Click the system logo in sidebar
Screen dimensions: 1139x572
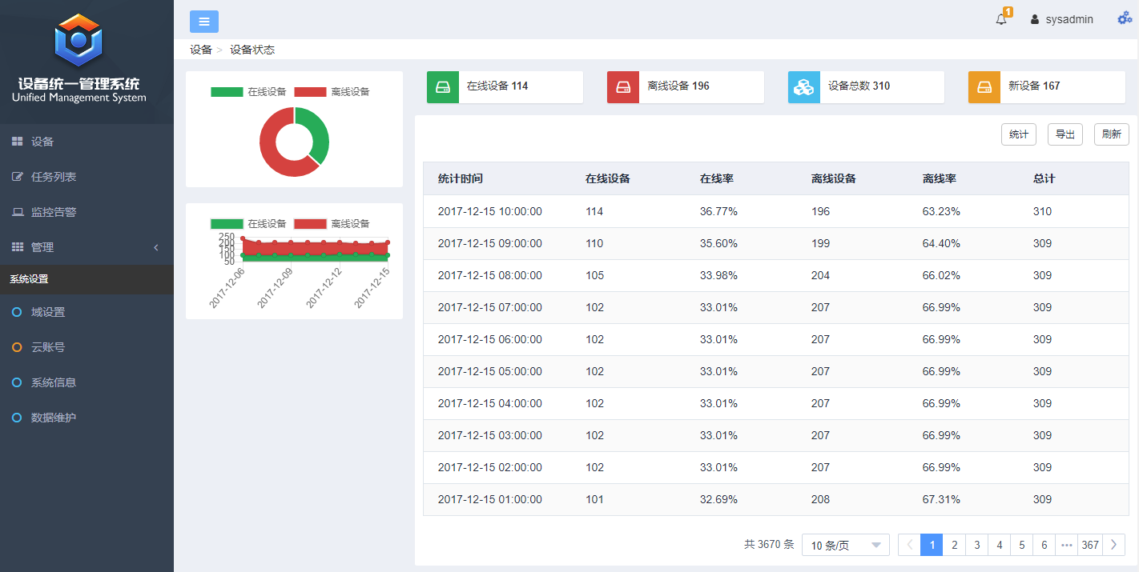coord(78,40)
